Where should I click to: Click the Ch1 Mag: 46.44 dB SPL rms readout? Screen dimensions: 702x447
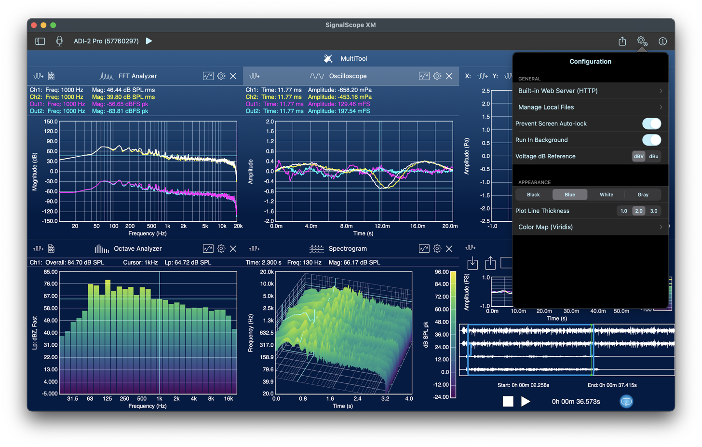click(x=123, y=90)
